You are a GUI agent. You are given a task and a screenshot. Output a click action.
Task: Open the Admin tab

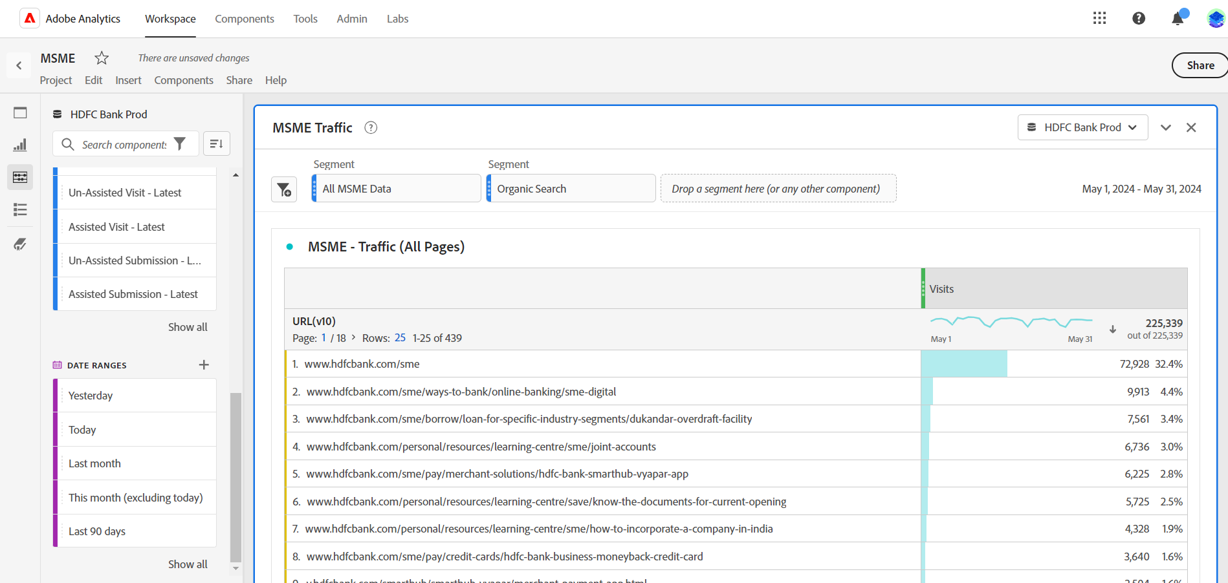pos(352,19)
